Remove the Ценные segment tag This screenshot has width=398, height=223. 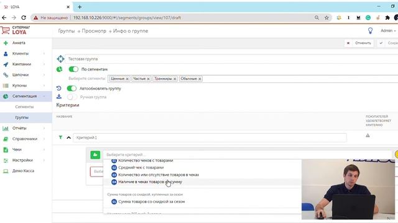[127, 79]
